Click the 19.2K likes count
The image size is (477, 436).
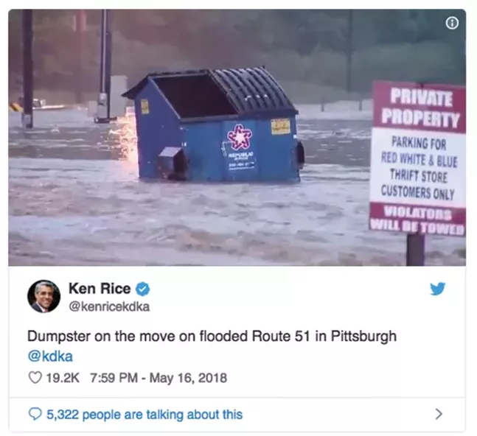[63, 378]
